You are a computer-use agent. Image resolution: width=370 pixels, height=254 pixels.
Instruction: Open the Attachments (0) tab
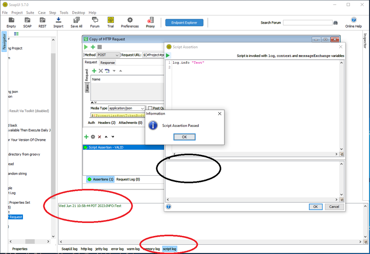130,123
